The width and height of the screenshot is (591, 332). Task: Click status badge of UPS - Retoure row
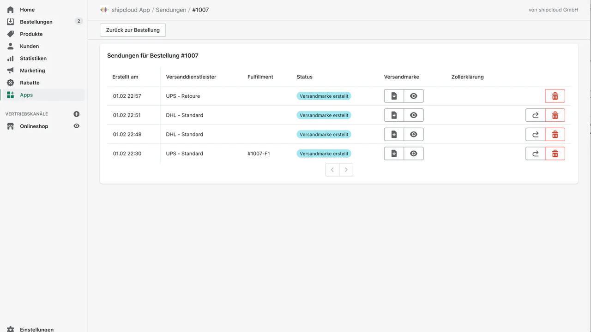[x=324, y=96]
